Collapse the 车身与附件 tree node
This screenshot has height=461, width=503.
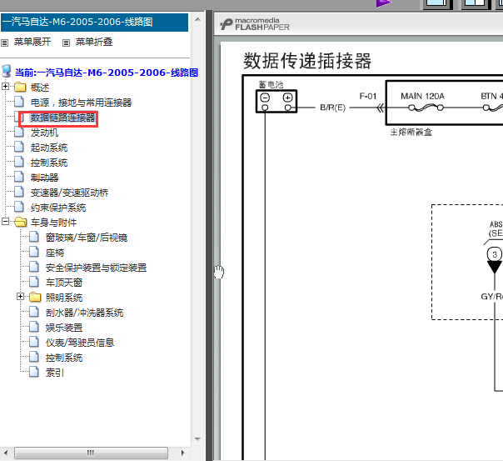[x=5, y=221]
